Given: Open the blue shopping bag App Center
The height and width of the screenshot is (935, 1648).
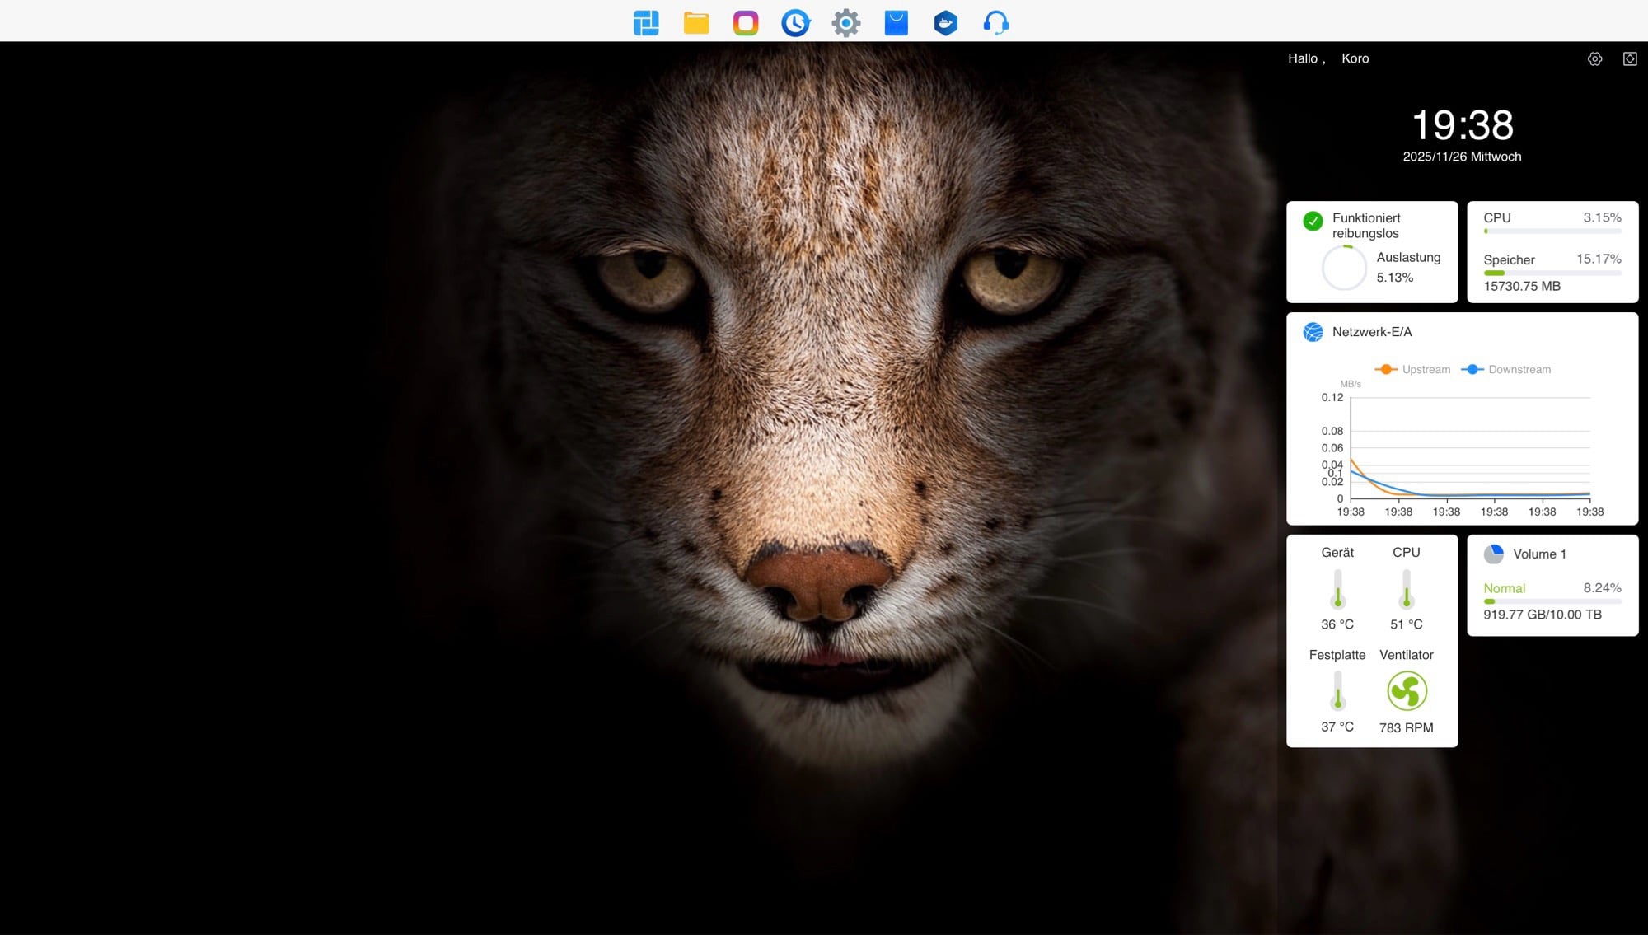Looking at the screenshot, I should pyautogui.click(x=896, y=22).
